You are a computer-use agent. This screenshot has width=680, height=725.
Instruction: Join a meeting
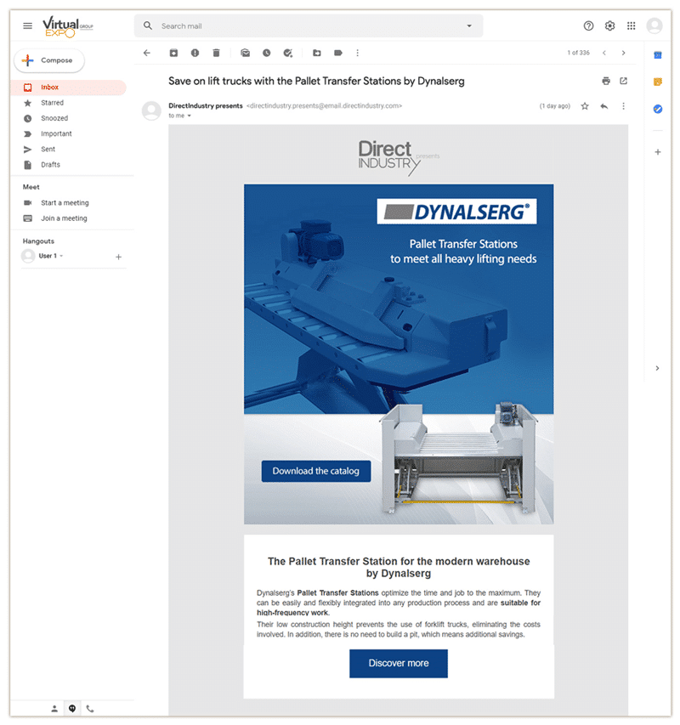coord(64,218)
